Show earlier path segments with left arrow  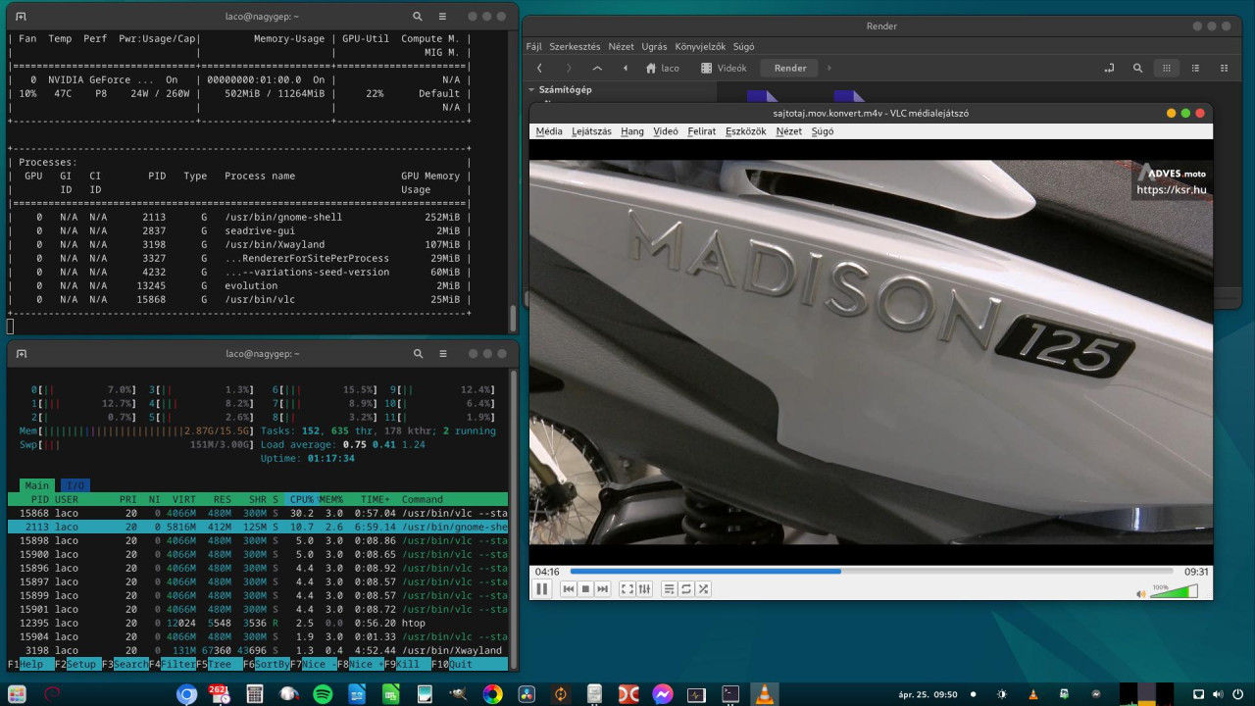point(626,68)
